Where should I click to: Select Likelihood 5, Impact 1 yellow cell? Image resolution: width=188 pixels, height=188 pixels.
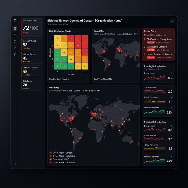tap(57, 38)
